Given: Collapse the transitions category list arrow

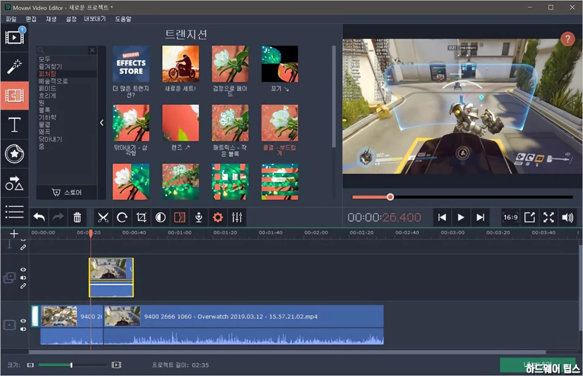Looking at the screenshot, I should click(101, 123).
